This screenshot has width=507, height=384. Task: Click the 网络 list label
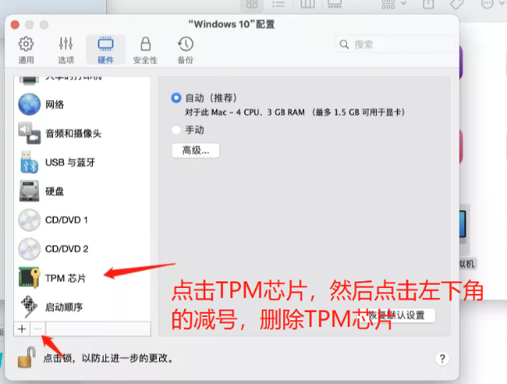point(55,104)
